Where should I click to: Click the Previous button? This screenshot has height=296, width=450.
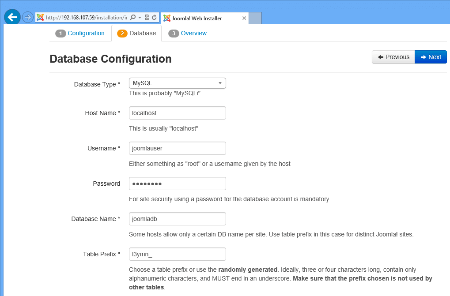(x=393, y=57)
